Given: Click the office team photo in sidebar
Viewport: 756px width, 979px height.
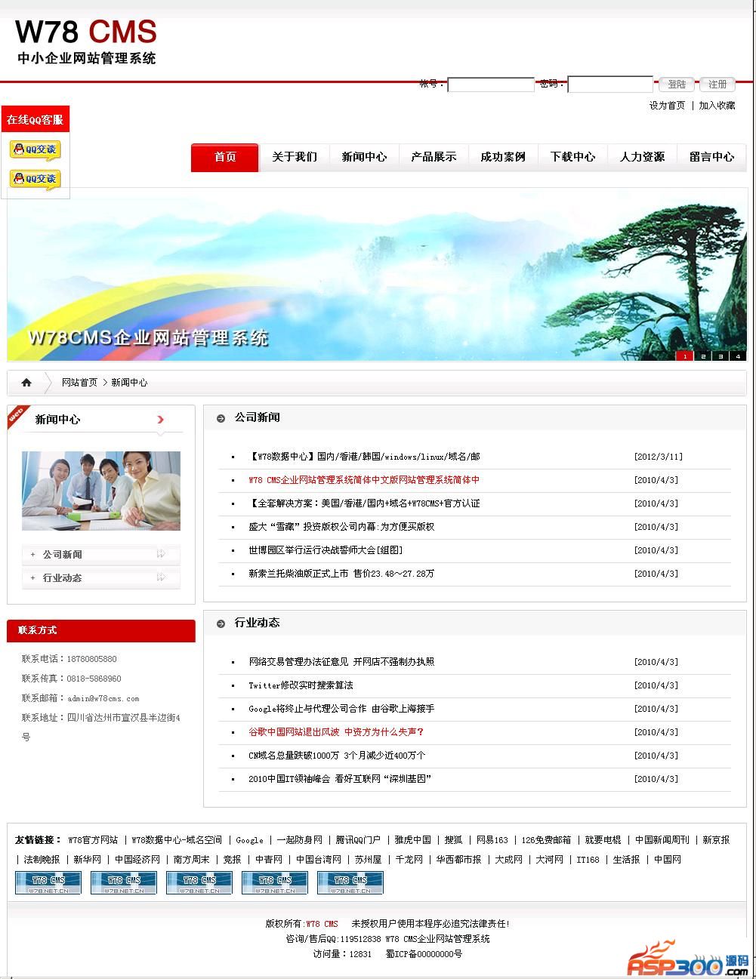Looking at the screenshot, I should coord(101,491).
